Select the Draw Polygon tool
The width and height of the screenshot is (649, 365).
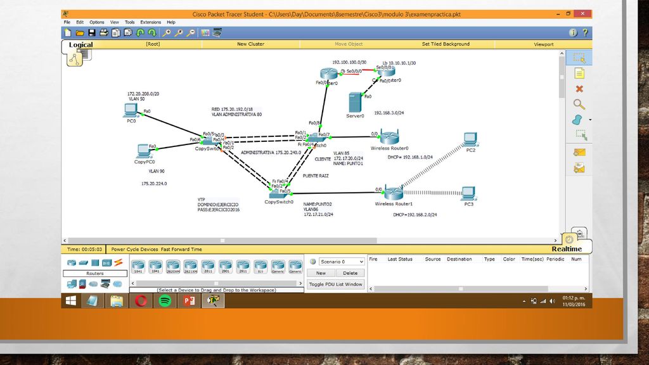click(x=577, y=120)
